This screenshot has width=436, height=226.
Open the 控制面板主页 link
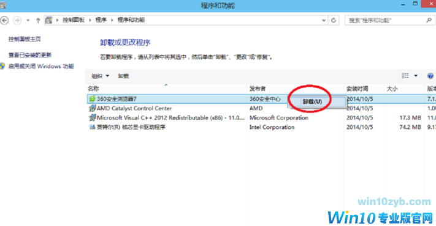coord(25,39)
